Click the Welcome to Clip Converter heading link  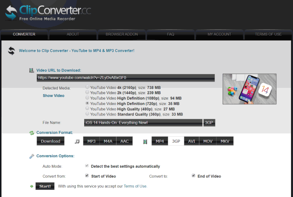77,51
